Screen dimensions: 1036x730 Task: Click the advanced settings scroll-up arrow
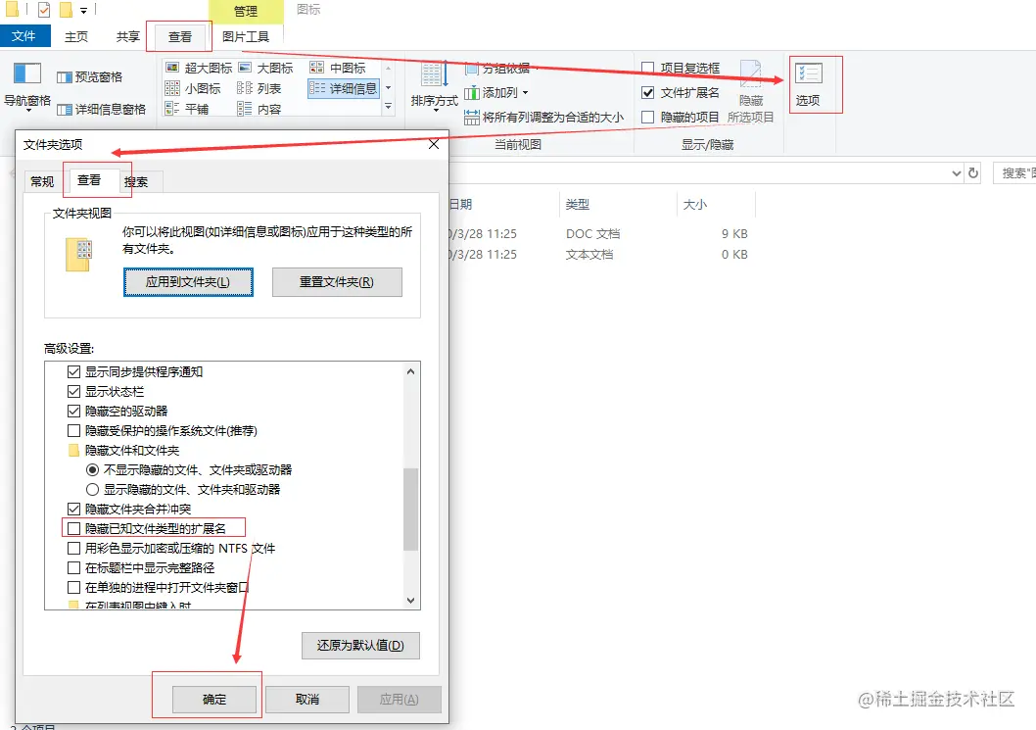tap(411, 371)
